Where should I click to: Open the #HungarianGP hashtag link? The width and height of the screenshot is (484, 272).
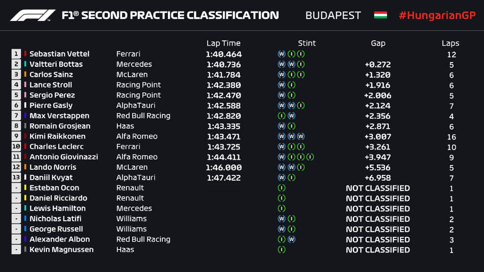[x=437, y=15]
